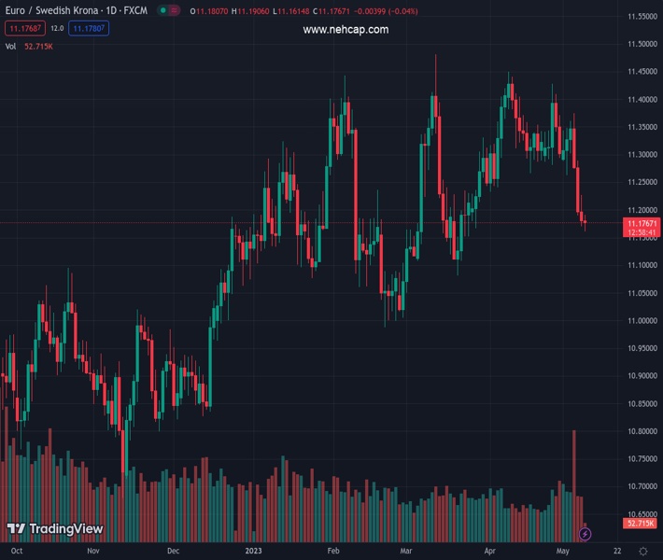Click the change value -0.00399 (-0.04%)

click(386, 11)
